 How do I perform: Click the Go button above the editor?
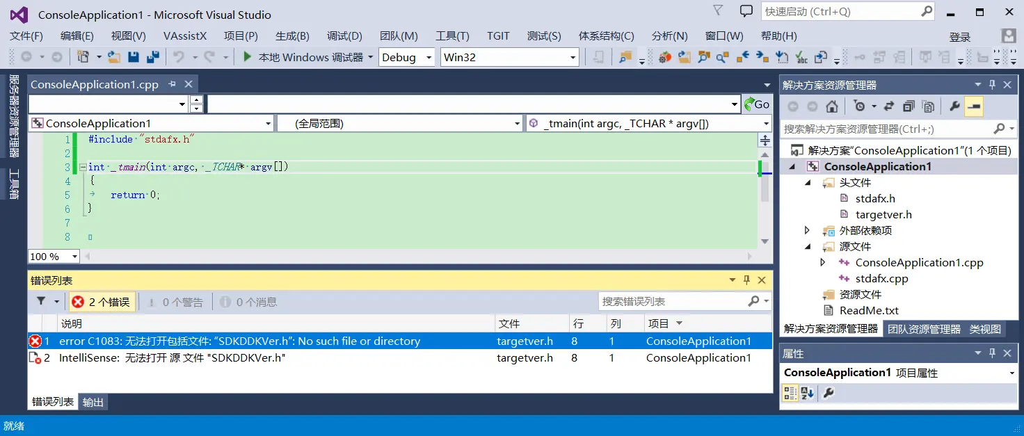click(755, 104)
